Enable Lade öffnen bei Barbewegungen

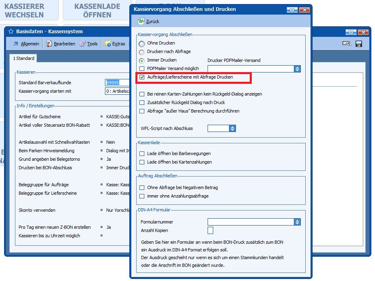pyautogui.click(x=142, y=154)
